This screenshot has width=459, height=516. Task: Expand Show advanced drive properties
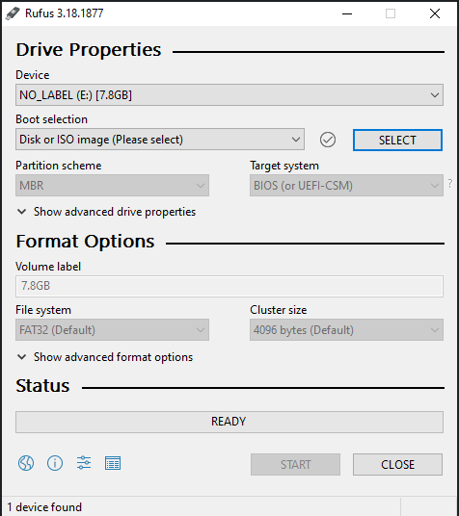click(x=106, y=212)
